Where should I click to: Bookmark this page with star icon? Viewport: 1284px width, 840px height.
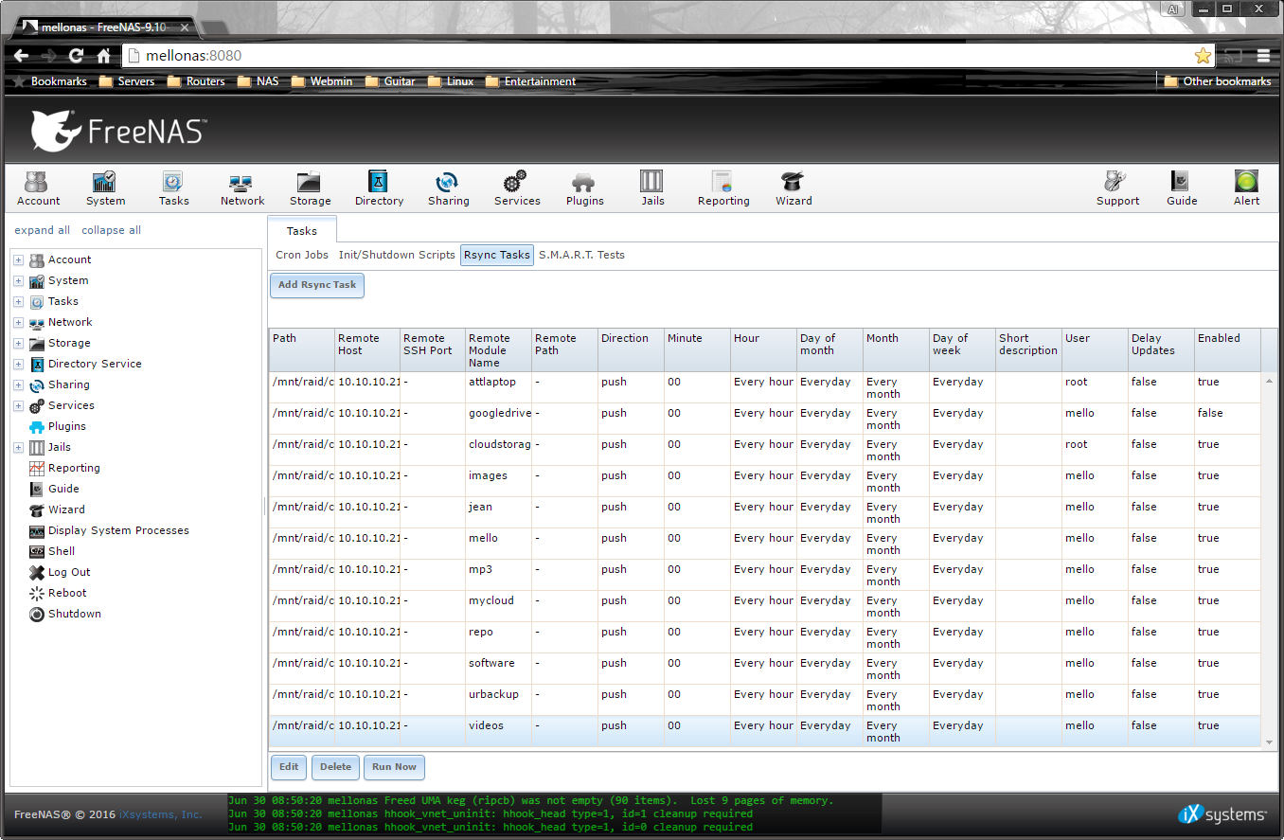tap(1203, 56)
